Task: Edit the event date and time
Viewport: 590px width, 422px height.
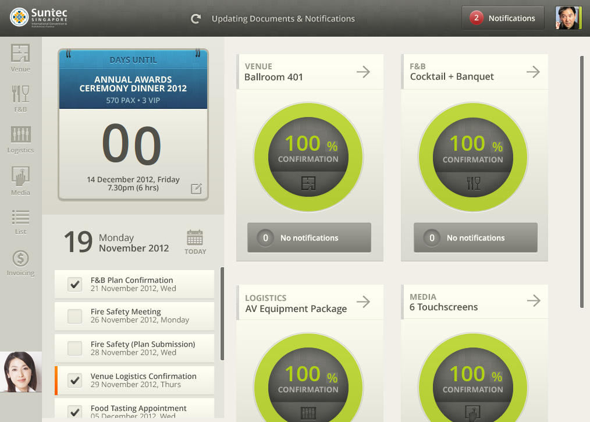Action: [x=196, y=189]
